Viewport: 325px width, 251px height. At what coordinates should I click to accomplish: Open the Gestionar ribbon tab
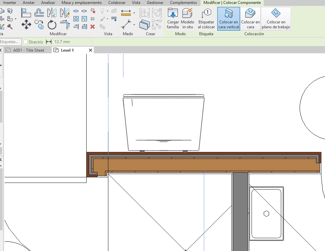(155, 3)
